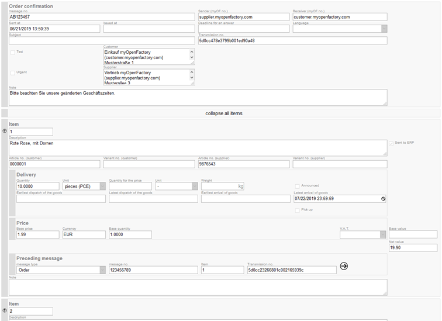Click the Deadline for an answer field

[244, 29]
